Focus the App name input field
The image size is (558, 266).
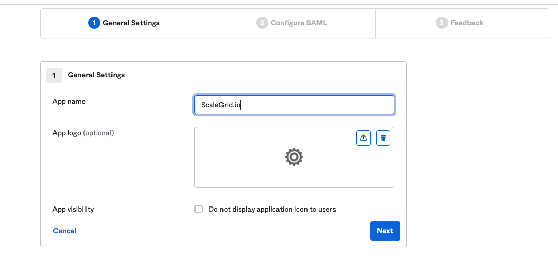pyautogui.click(x=294, y=105)
